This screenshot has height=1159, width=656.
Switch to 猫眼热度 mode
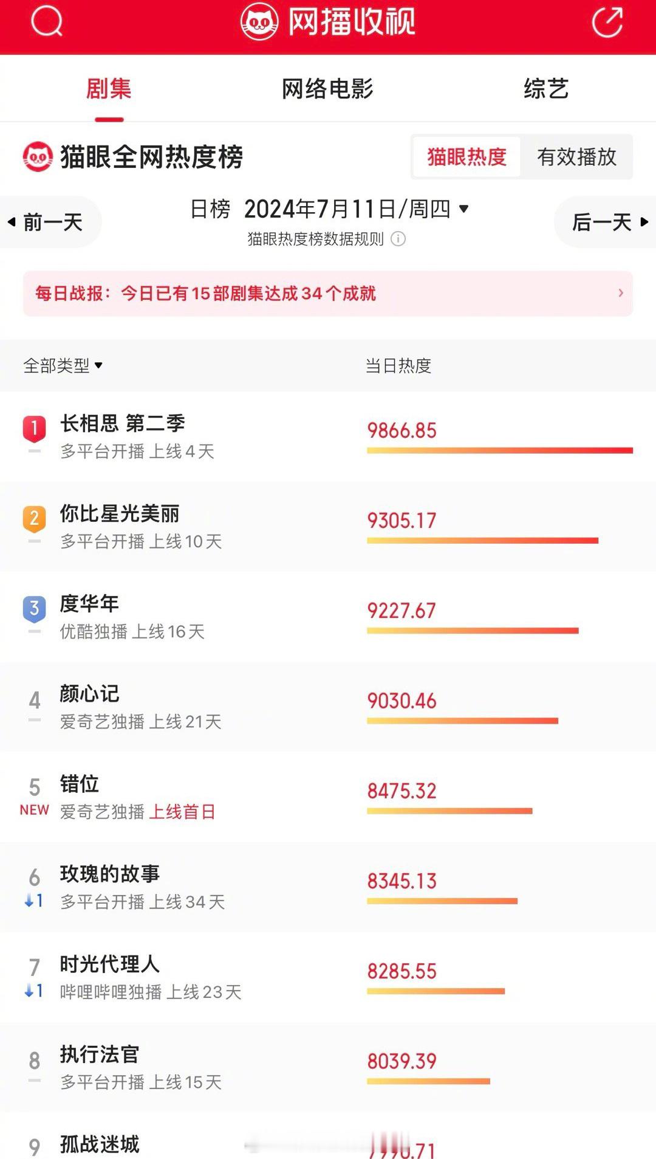click(466, 157)
